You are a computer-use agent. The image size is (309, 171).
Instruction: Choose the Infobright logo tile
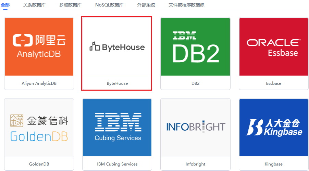click(195, 128)
